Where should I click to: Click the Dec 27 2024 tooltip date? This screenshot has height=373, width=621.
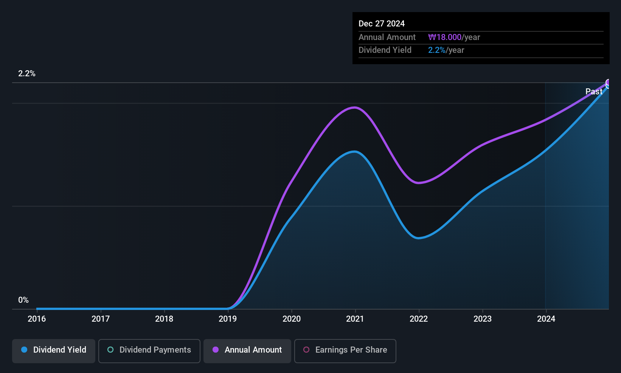(382, 23)
